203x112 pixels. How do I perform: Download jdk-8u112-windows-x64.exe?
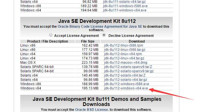(x=126, y=88)
